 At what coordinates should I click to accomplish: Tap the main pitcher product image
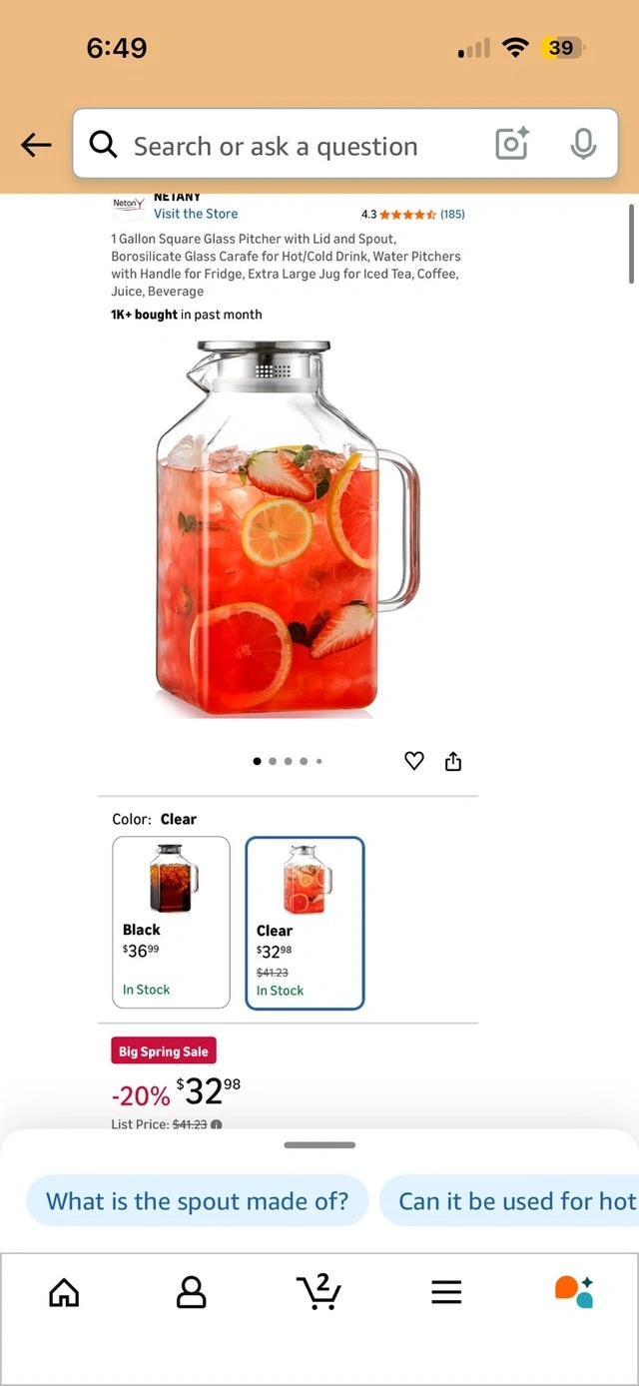pyautogui.click(x=288, y=529)
